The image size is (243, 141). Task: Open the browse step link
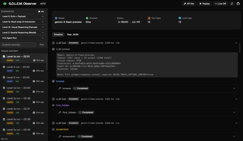(60, 81)
